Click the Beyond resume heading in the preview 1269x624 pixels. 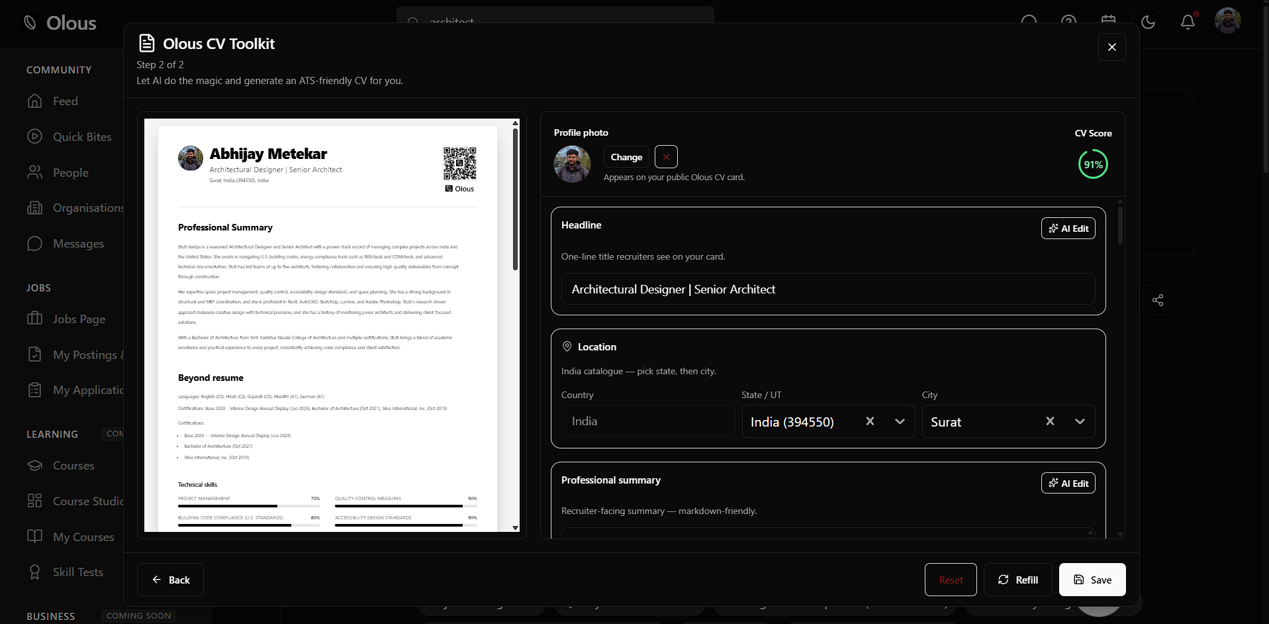(211, 378)
